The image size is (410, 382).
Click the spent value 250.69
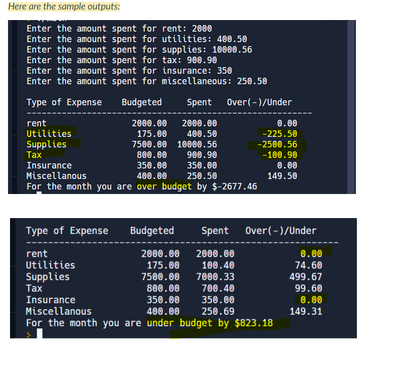pyautogui.click(x=218, y=311)
